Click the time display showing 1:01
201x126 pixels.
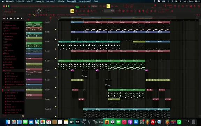128,6
